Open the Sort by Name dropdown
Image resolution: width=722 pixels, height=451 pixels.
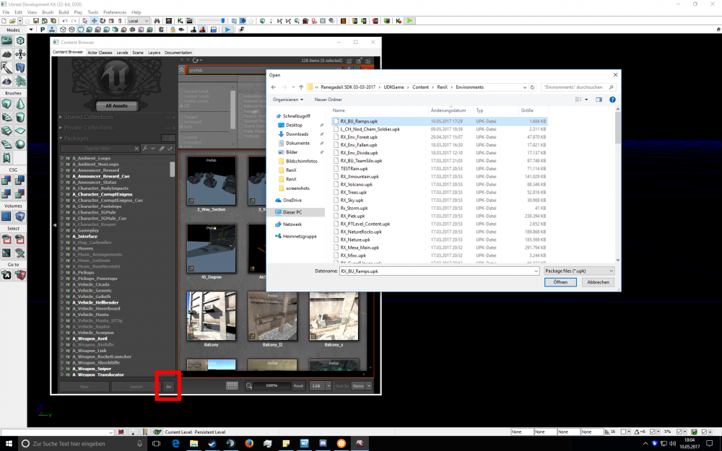(362, 386)
